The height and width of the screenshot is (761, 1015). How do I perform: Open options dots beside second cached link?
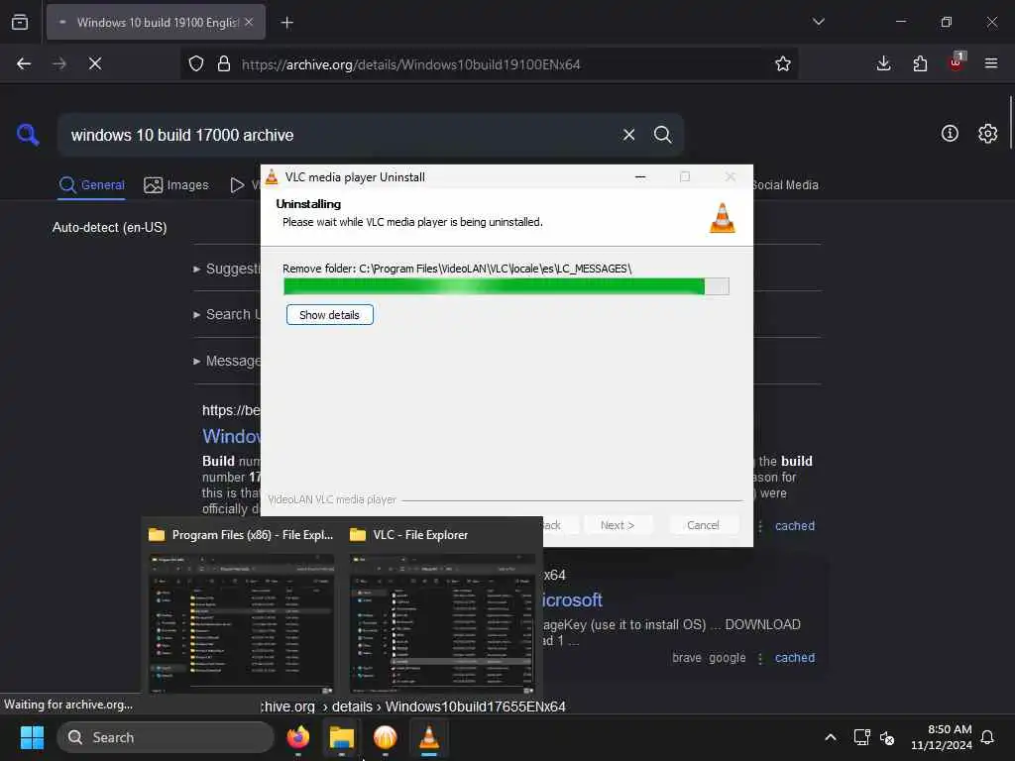tap(760, 658)
